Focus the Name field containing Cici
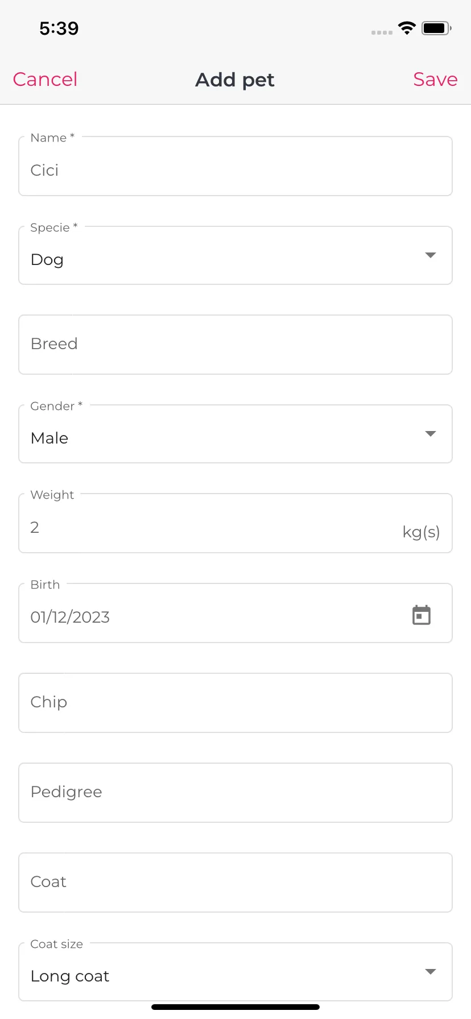 click(x=235, y=166)
